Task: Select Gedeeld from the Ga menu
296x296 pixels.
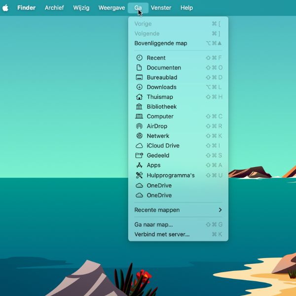Action: 158,155
